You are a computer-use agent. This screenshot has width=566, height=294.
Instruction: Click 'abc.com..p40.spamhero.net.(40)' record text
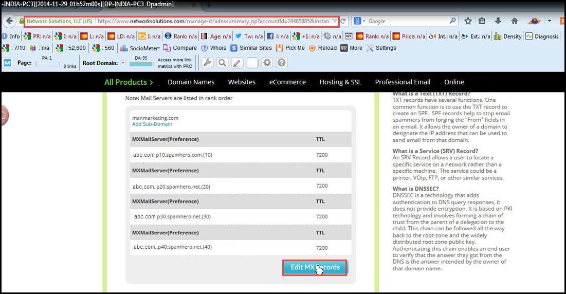click(x=173, y=247)
